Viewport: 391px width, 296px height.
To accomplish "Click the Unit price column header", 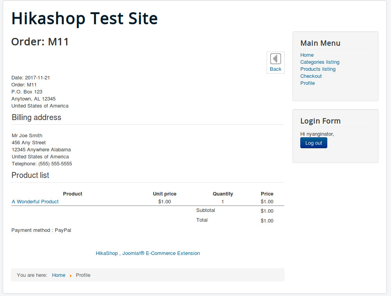I will [165, 194].
